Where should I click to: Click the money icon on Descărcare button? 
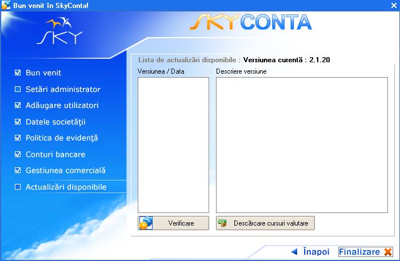[222, 223]
